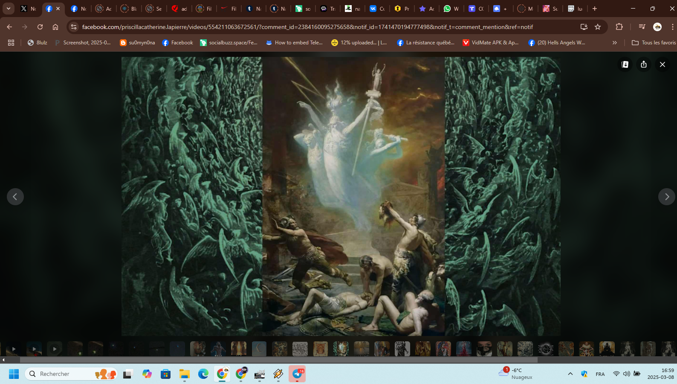Open the 'Tous les favoris' folder
This screenshot has height=384, width=677.
point(654,43)
